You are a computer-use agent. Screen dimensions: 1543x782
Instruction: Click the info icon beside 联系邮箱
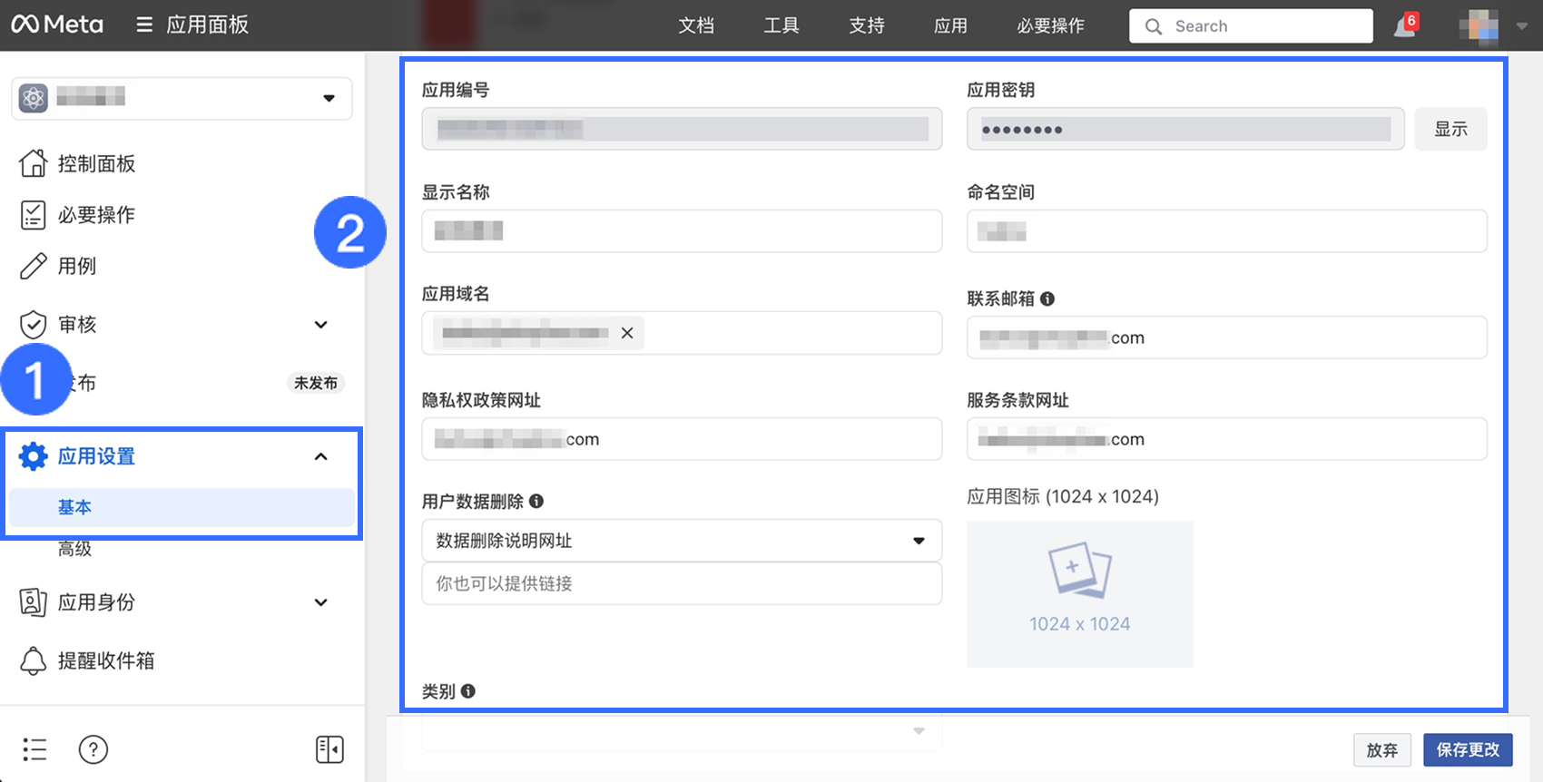click(1047, 298)
